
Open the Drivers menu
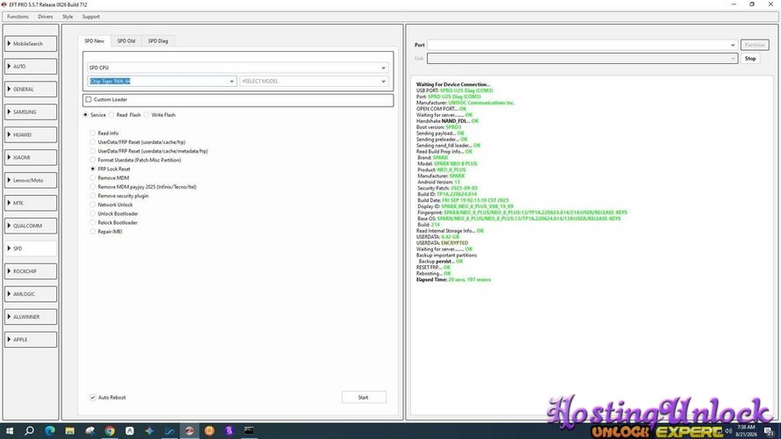click(46, 17)
